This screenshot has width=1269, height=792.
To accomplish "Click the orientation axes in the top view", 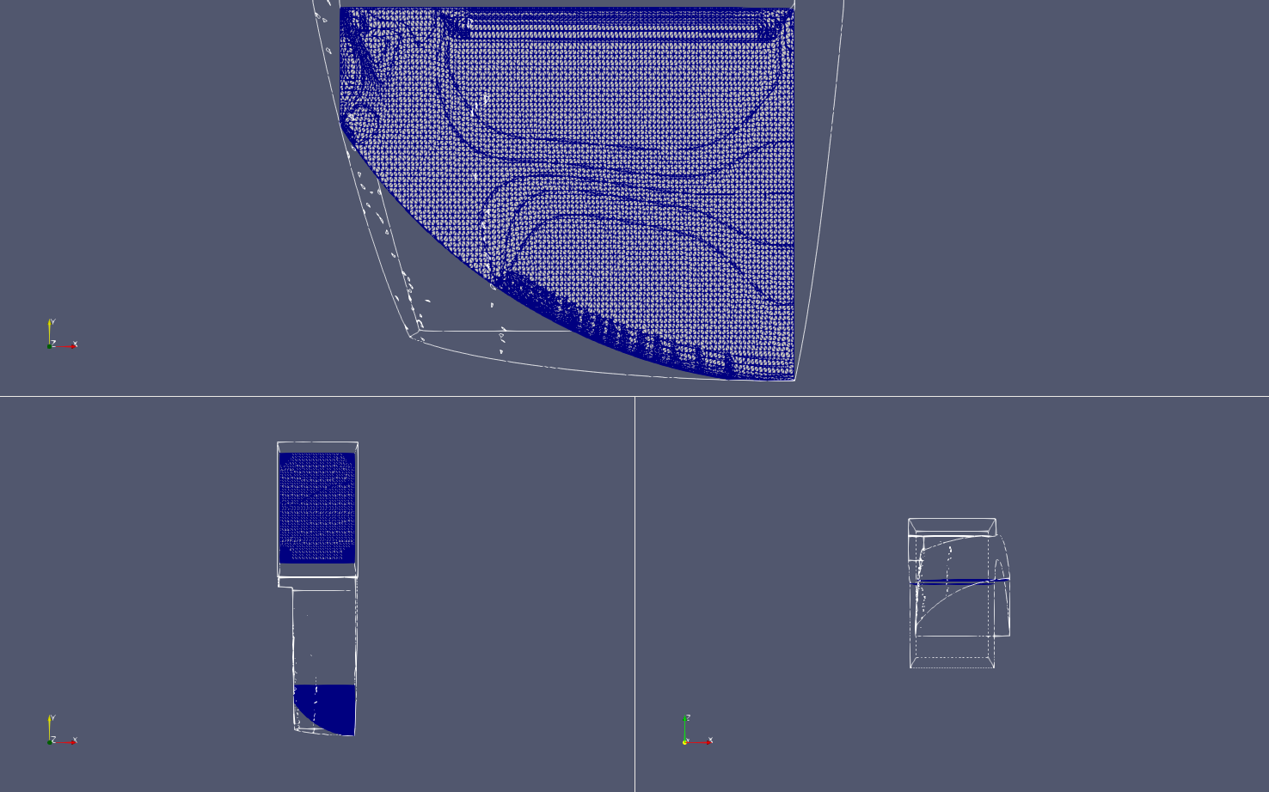I will point(62,334).
